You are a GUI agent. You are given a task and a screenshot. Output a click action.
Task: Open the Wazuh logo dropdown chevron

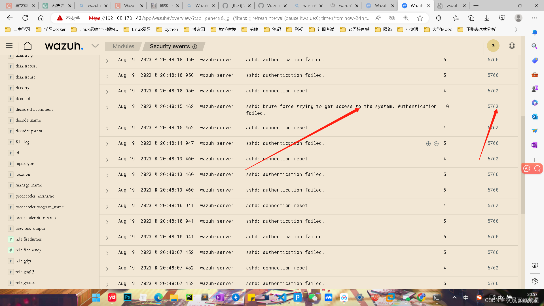pyautogui.click(x=95, y=46)
